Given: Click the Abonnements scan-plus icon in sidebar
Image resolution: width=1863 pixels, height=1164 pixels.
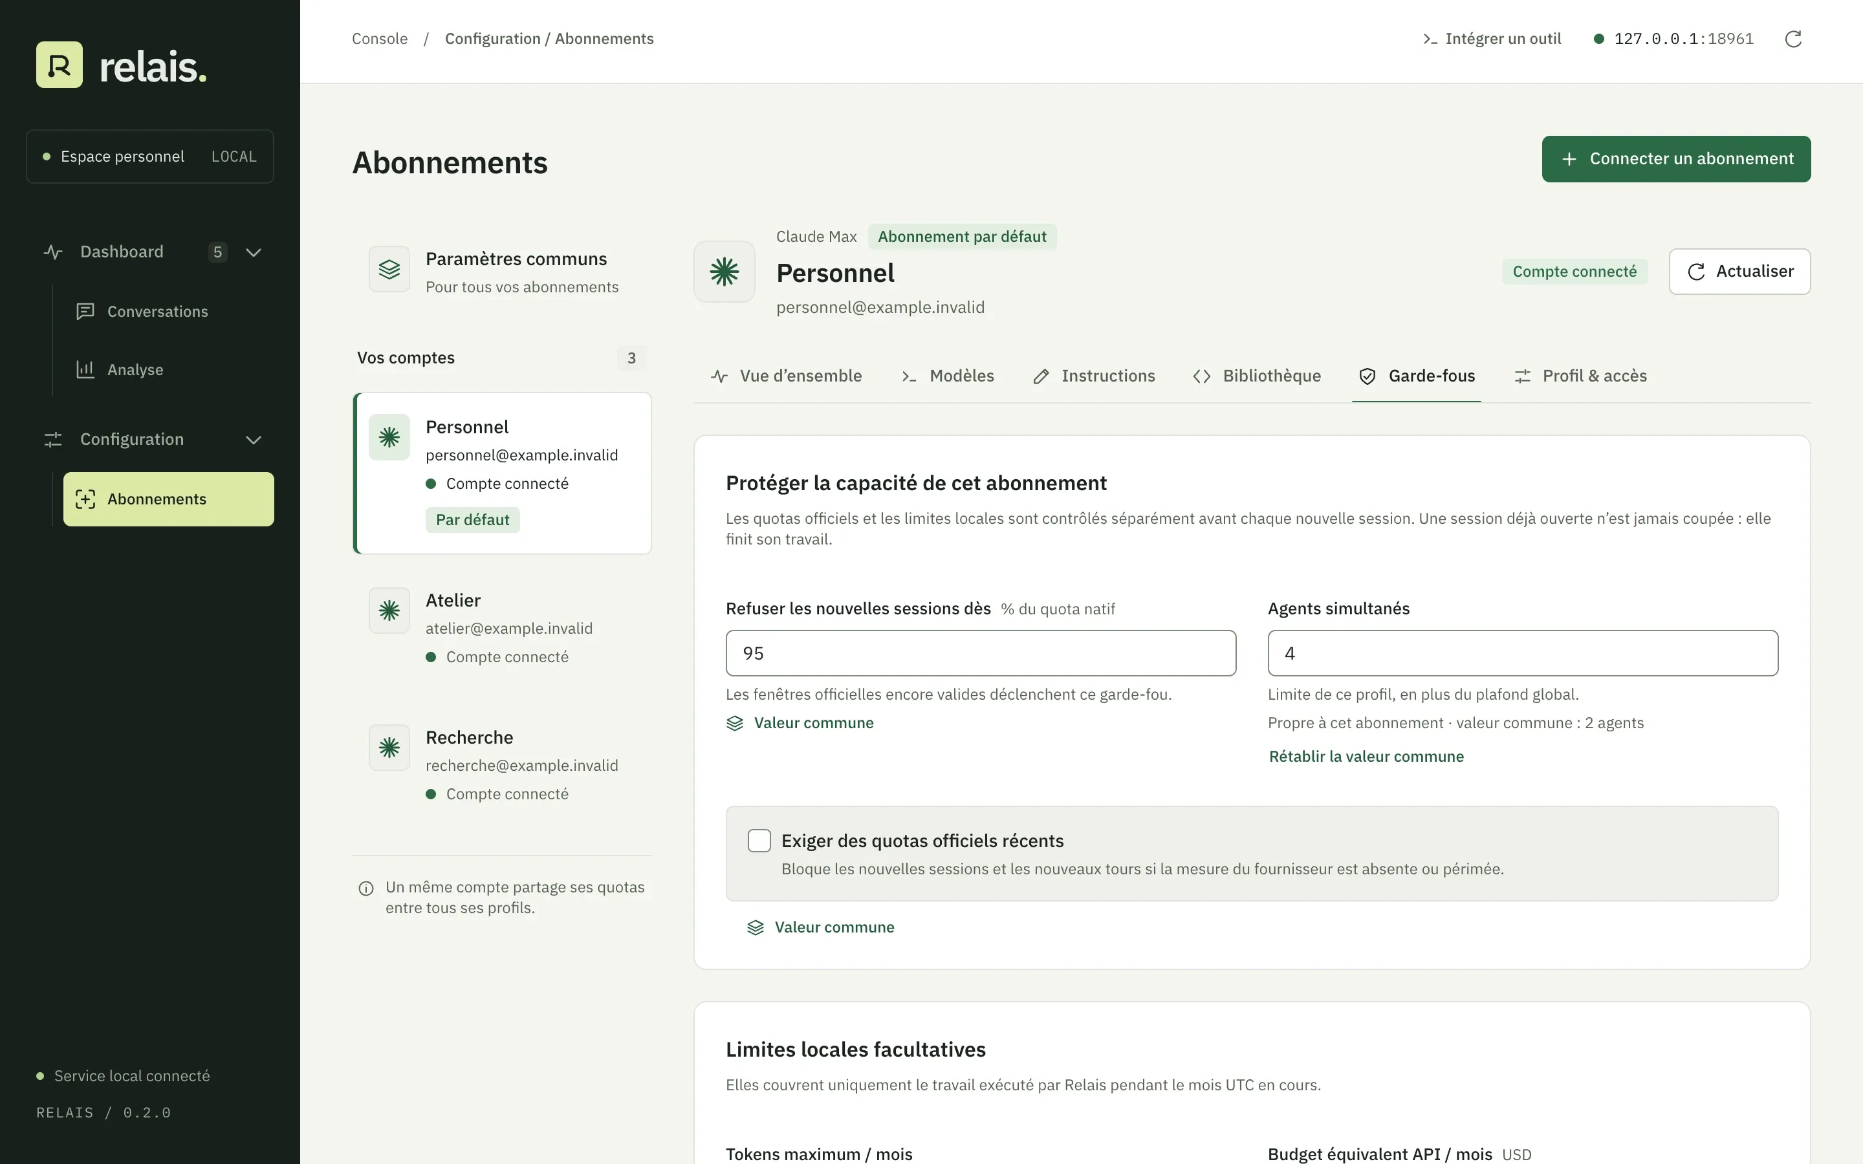Looking at the screenshot, I should [85, 499].
